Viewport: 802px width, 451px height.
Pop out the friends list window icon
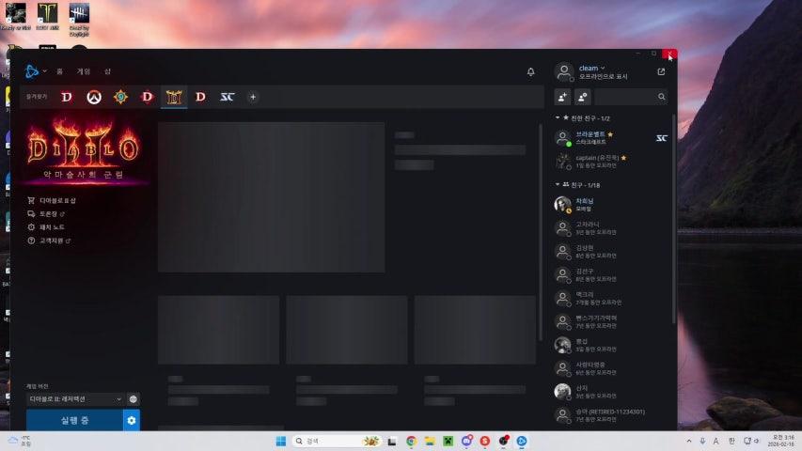661,71
